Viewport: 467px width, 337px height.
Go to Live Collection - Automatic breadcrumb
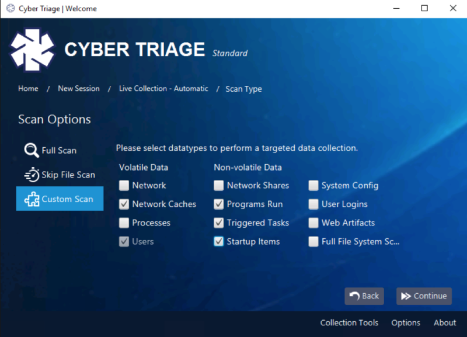(x=163, y=89)
